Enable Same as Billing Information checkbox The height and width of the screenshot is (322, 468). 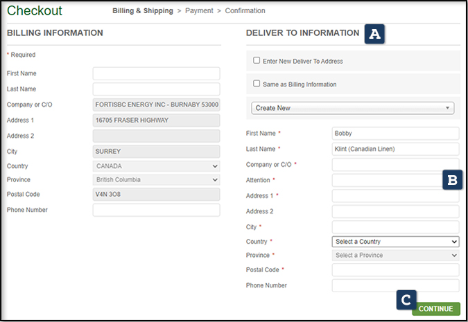[257, 84]
